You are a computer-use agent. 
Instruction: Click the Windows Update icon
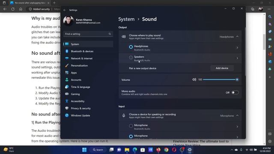pos(67,115)
